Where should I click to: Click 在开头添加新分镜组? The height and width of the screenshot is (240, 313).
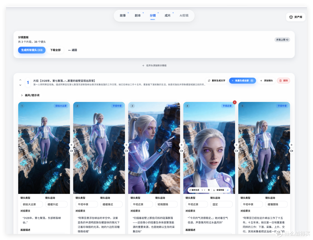(x=154, y=66)
